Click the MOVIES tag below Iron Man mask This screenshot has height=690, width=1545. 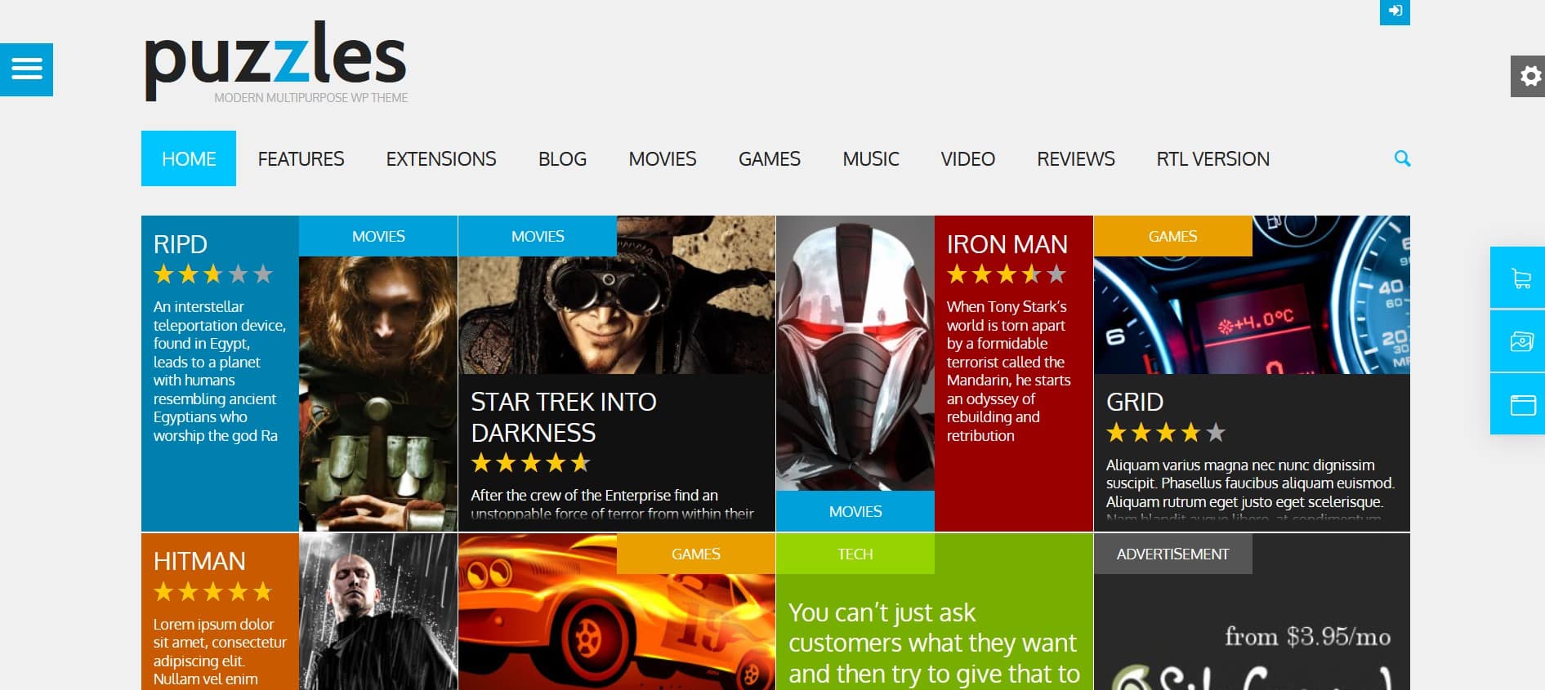855,511
